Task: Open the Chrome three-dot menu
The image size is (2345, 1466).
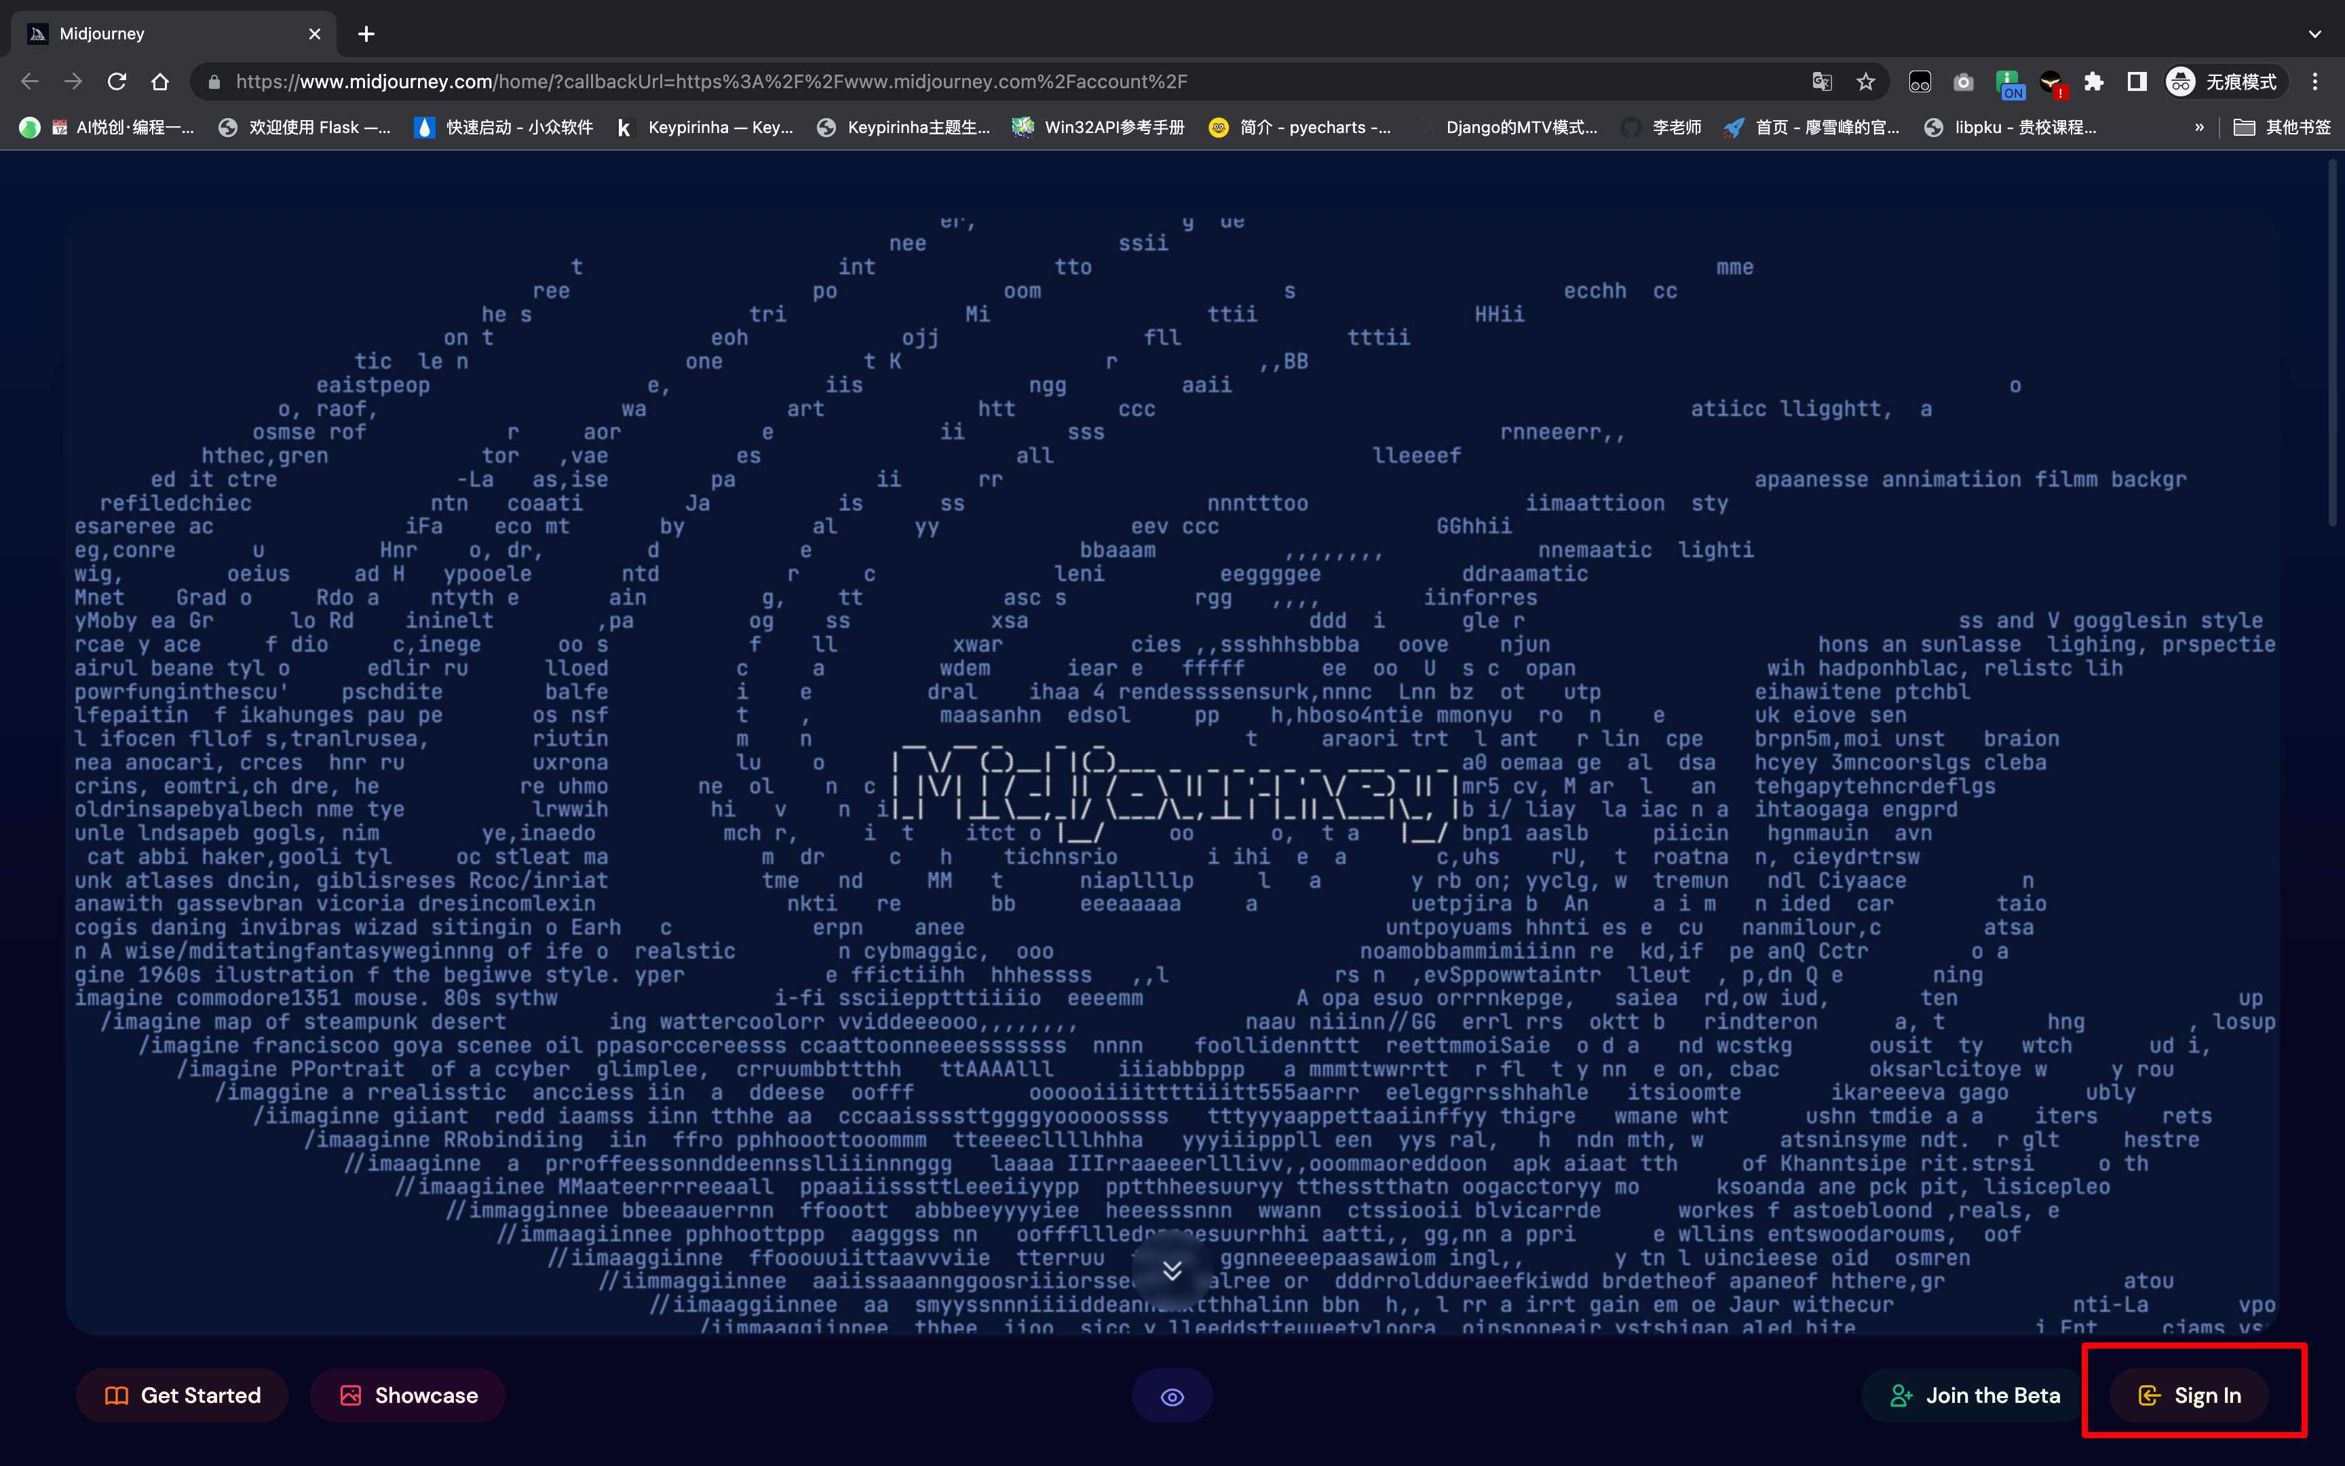Action: 2315,81
